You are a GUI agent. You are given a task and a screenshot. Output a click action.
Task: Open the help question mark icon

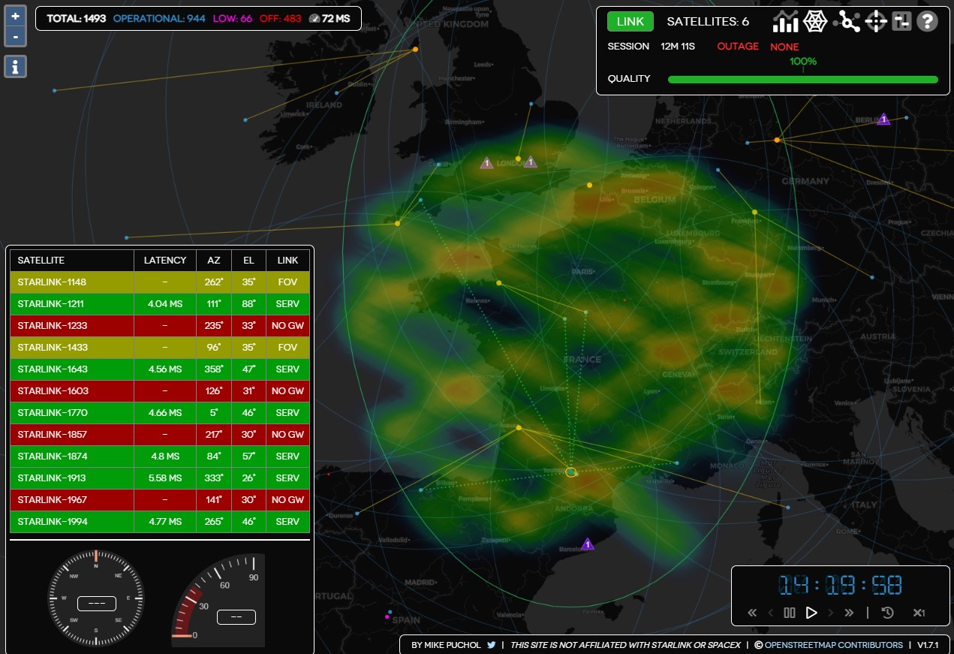pyautogui.click(x=928, y=22)
